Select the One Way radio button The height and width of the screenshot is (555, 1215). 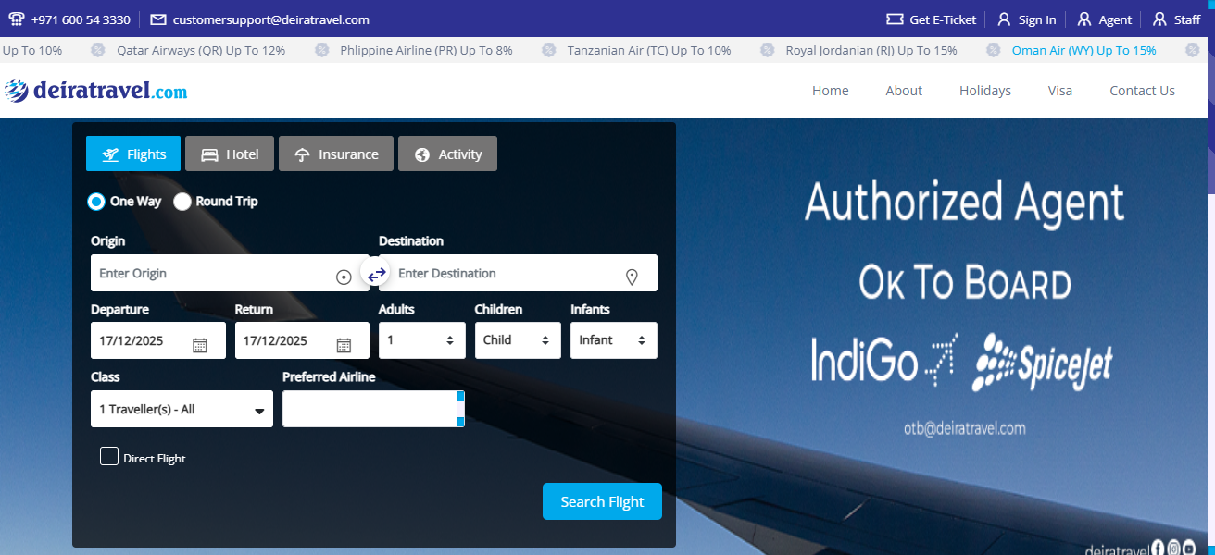(96, 202)
